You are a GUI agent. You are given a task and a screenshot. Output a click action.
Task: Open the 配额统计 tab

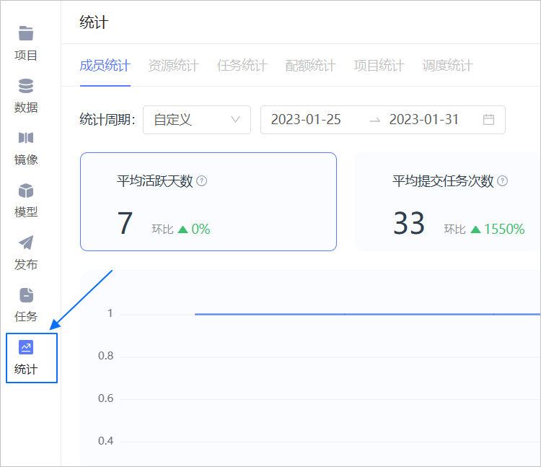[310, 66]
